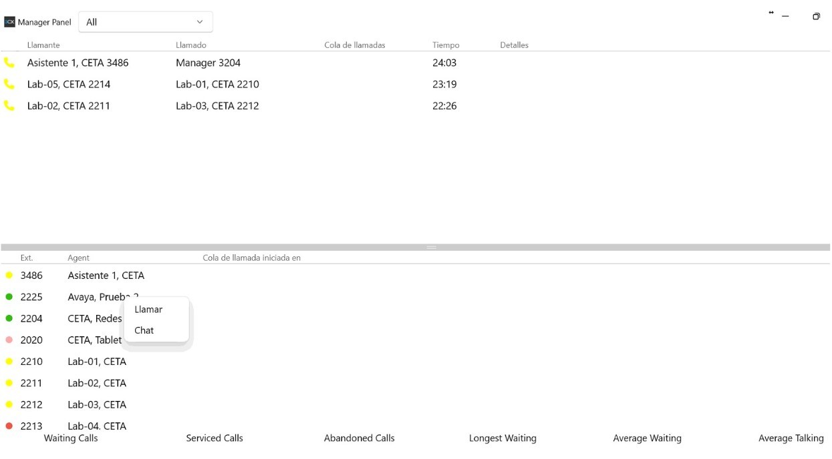
Task: Click red status dot for extension 2213
Action: pyautogui.click(x=9, y=426)
